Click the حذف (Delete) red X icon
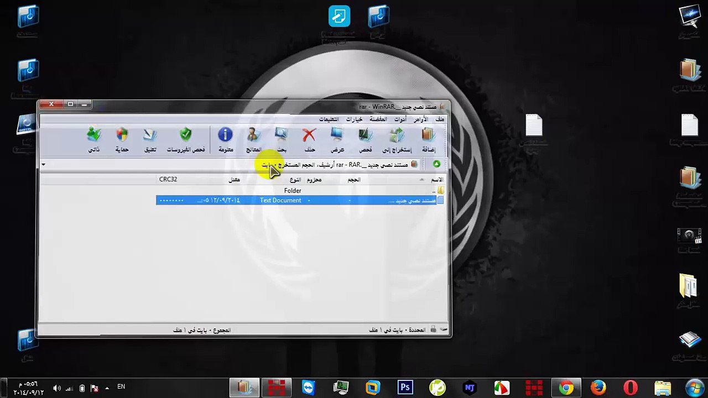 (309, 140)
